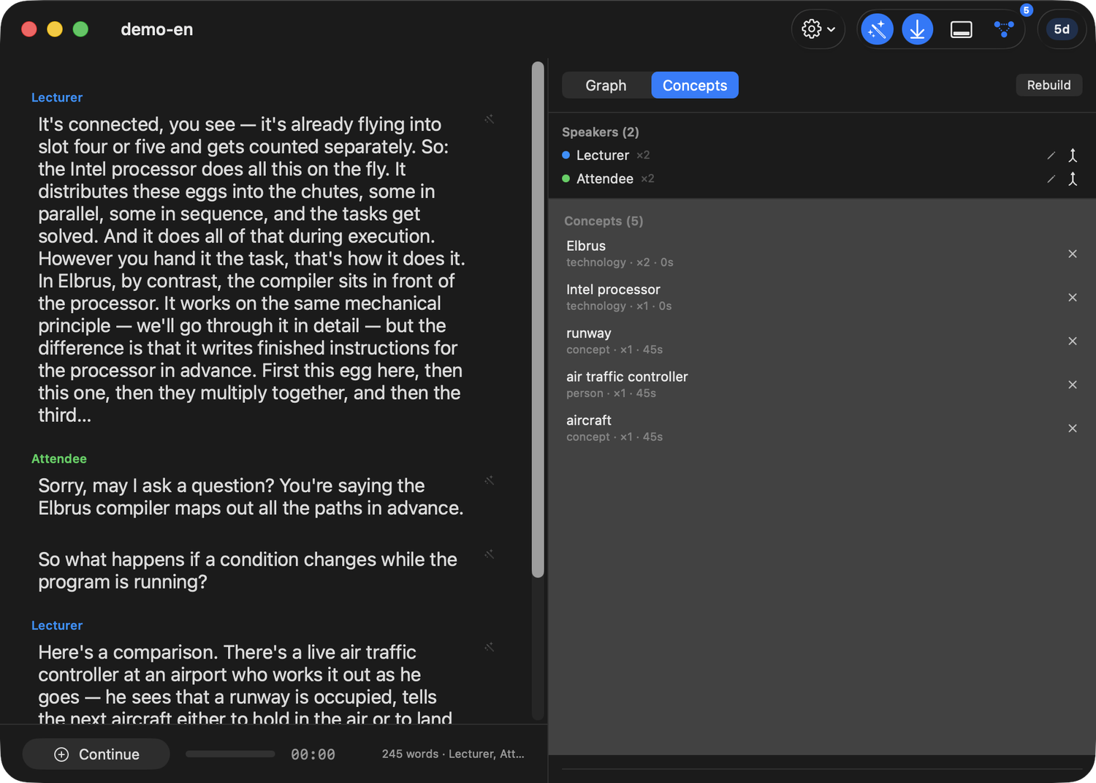Click the 5d badge button
Viewport: 1096px width, 783px height.
(x=1062, y=29)
